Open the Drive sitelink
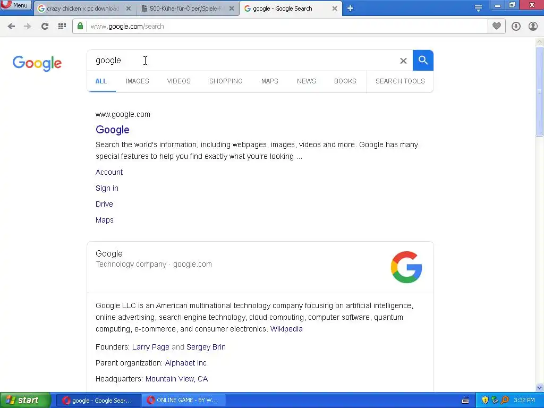 pos(104,205)
